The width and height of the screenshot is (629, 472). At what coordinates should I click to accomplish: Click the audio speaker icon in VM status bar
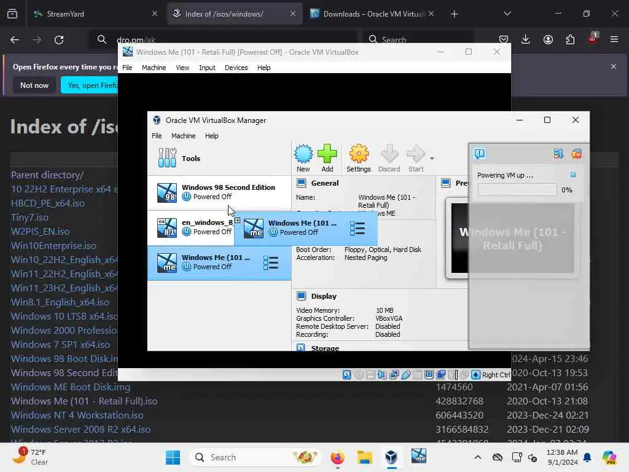pyautogui.click(x=382, y=375)
